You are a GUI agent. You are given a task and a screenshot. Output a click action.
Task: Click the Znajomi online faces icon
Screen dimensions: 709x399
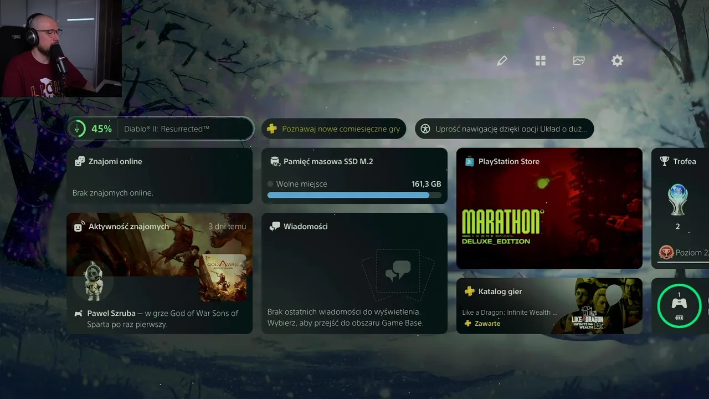click(x=80, y=161)
